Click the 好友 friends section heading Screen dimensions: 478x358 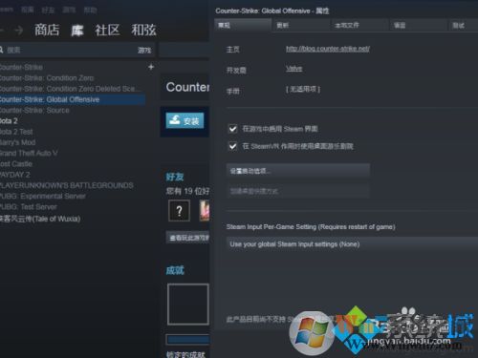tap(175, 177)
